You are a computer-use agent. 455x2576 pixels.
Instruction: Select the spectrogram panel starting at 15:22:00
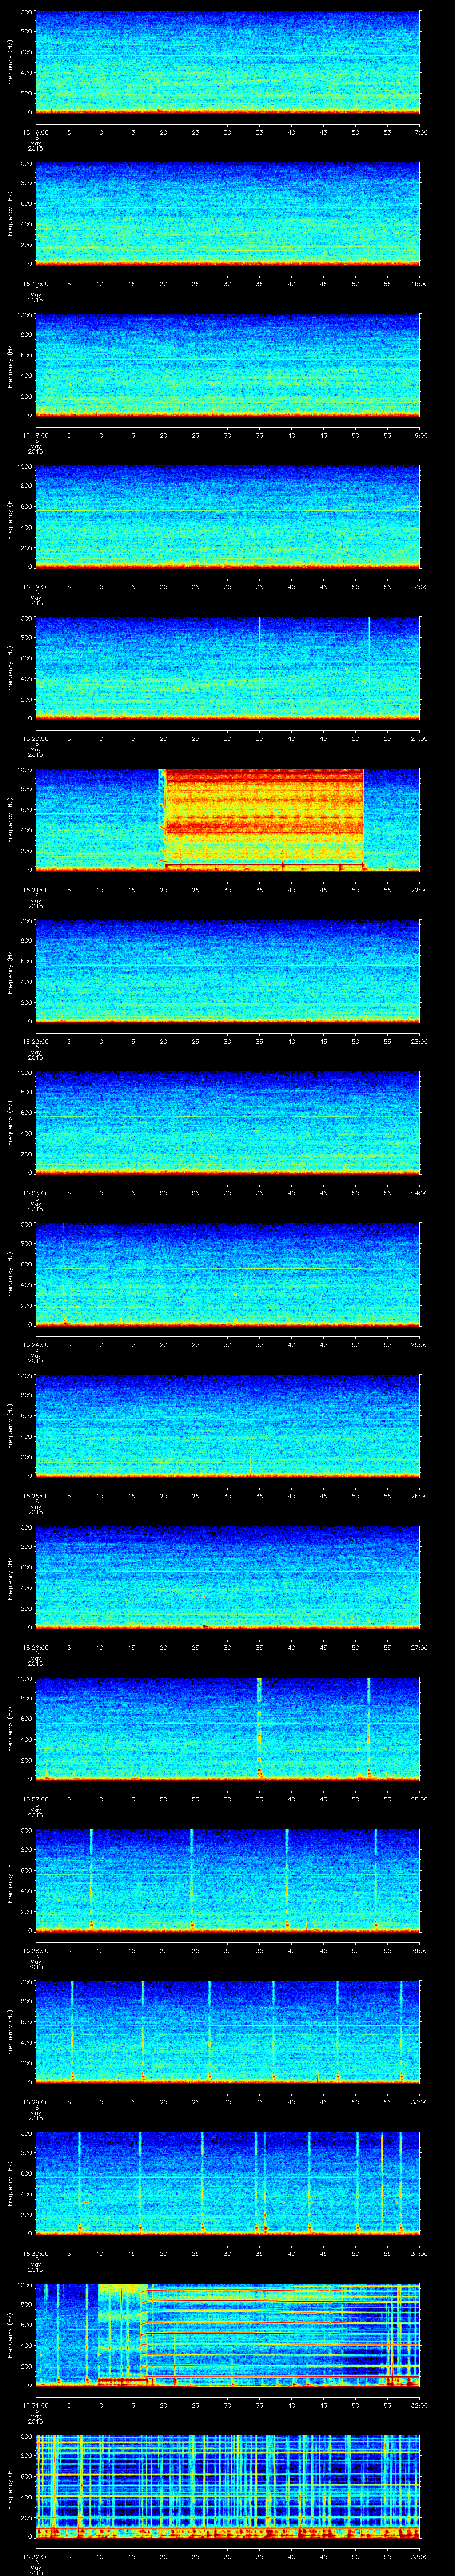(x=227, y=971)
